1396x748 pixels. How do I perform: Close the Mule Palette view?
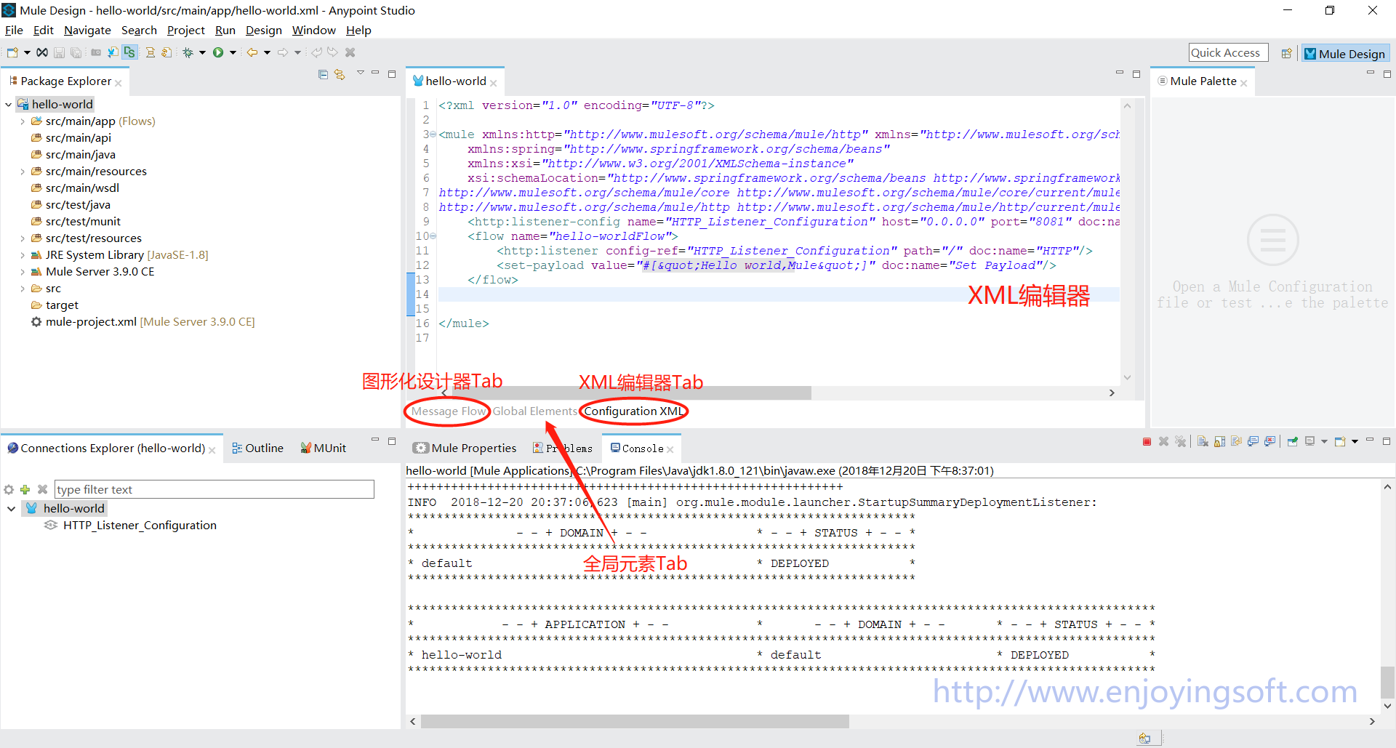pyautogui.click(x=1244, y=83)
